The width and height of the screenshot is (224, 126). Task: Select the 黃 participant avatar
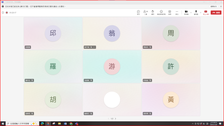point(171,99)
